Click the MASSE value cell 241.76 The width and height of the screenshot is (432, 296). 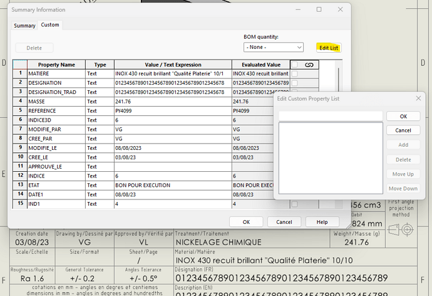tap(173, 102)
